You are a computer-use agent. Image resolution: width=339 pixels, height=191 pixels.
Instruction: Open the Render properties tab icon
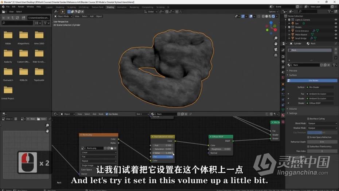(x=283, y=57)
